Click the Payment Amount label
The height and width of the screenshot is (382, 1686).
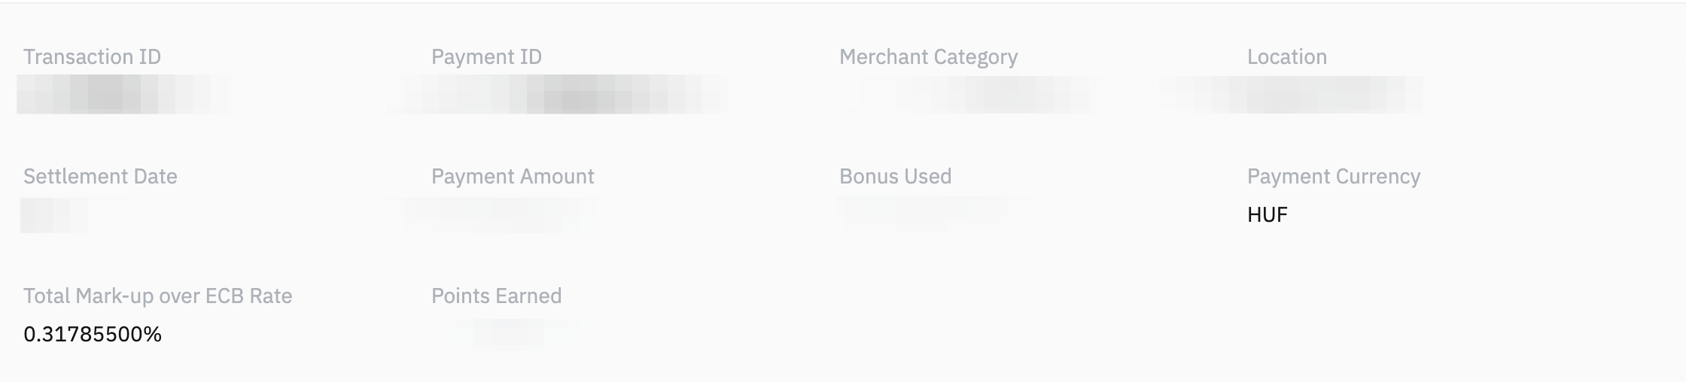click(513, 177)
